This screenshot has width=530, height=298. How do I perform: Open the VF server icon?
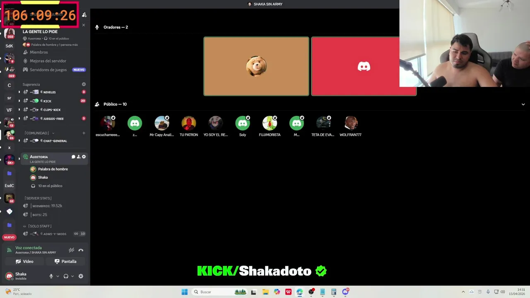(9, 110)
